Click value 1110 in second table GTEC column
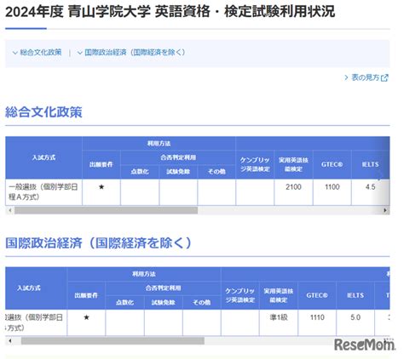404x359 pixels. [x=317, y=317]
